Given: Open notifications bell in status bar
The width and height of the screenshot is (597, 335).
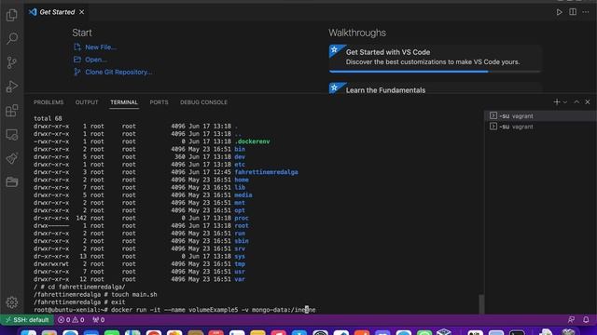Looking at the screenshot, I should pyautogui.click(x=586, y=320).
